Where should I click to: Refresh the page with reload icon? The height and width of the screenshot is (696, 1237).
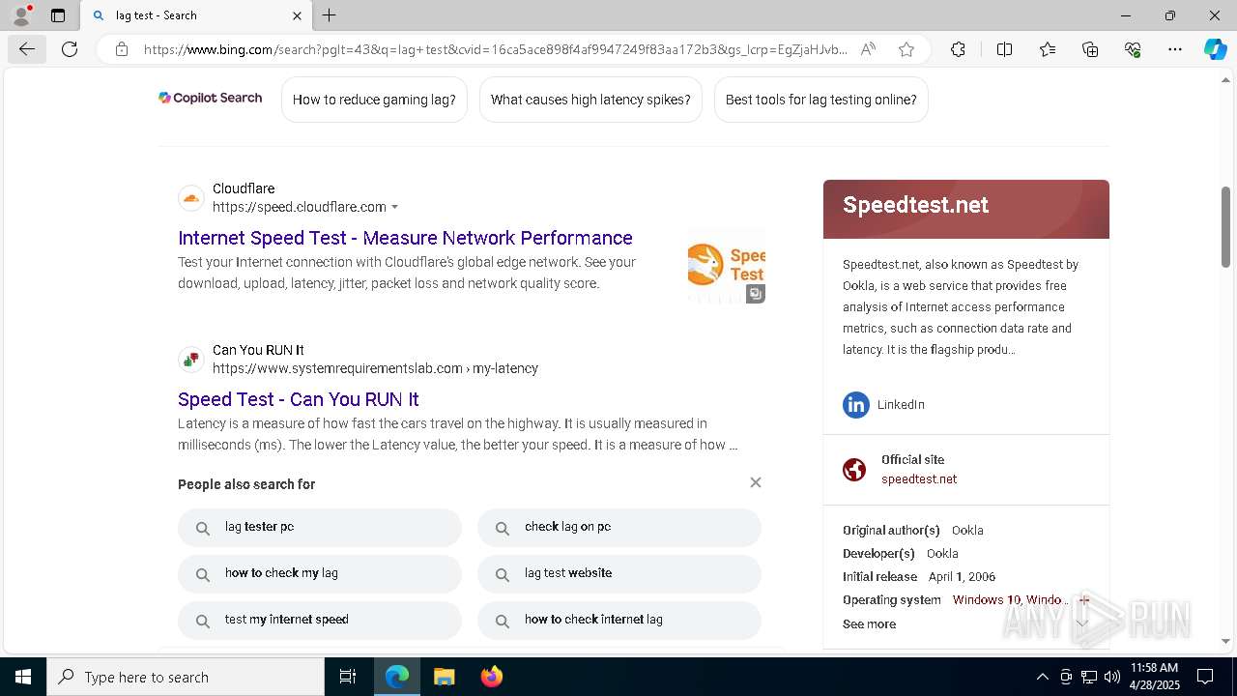pyautogui.click(x=70, y=49)
